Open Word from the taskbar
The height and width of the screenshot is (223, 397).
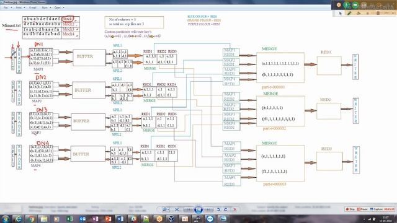click(x=120, y=219)
